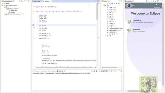The image size is (165, 93).
Task: Click the warning marker beside class declaration
Action: click(x=33, y=12)
